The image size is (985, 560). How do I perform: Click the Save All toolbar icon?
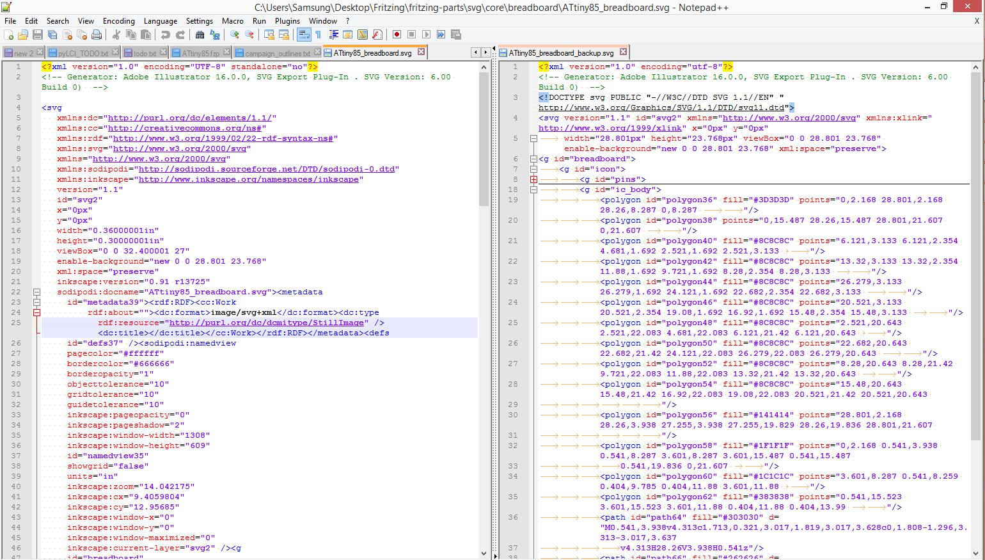tap(52, 35)
